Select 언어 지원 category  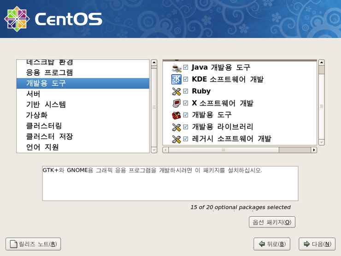pyautogui.click(x=83, y=147)
